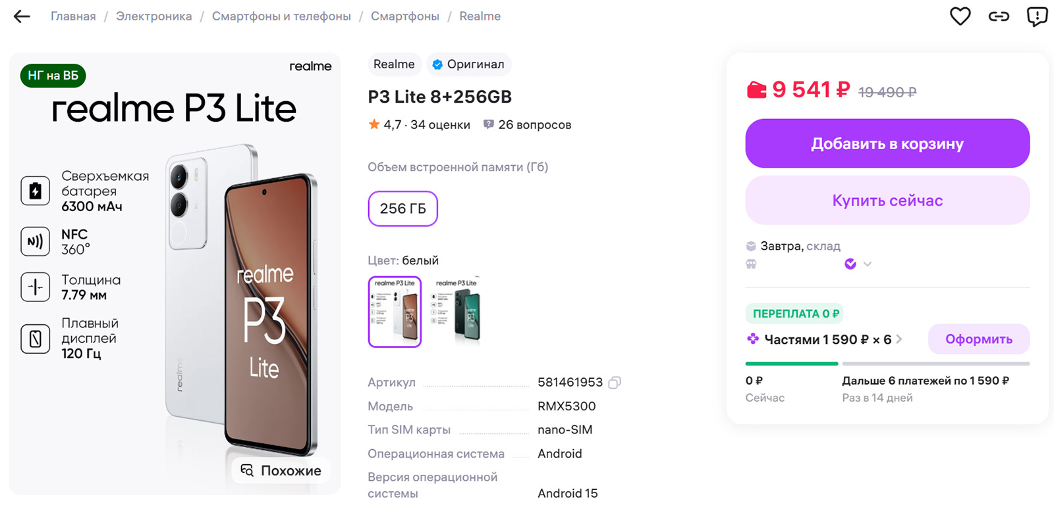This screenshot has width=1054, height=507.
Task: Click the star rating icon
Action: (x=374, y=124)
